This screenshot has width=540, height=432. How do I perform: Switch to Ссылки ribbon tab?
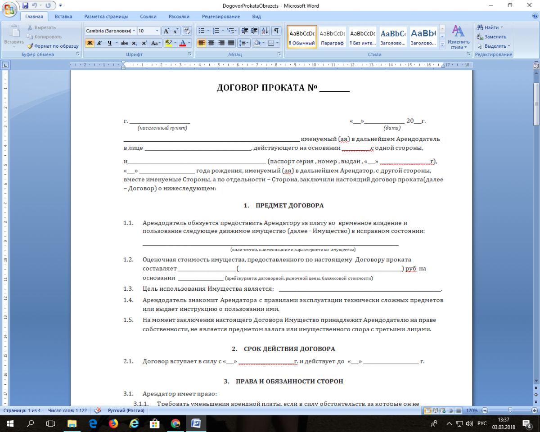tap(148, 17)
